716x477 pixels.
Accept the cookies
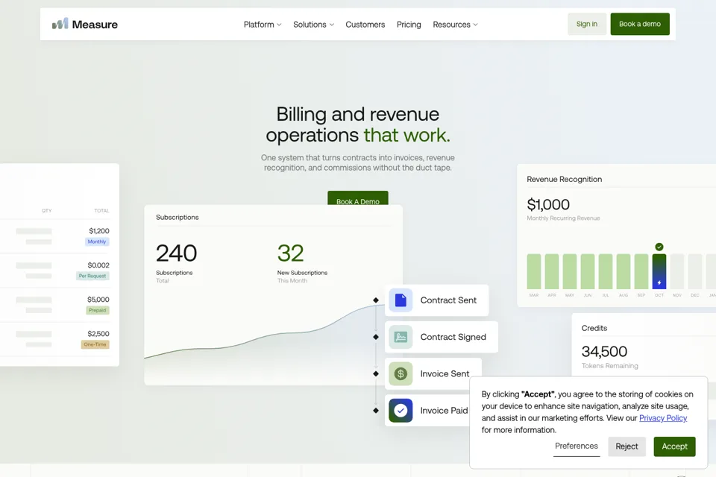[674, 446]
